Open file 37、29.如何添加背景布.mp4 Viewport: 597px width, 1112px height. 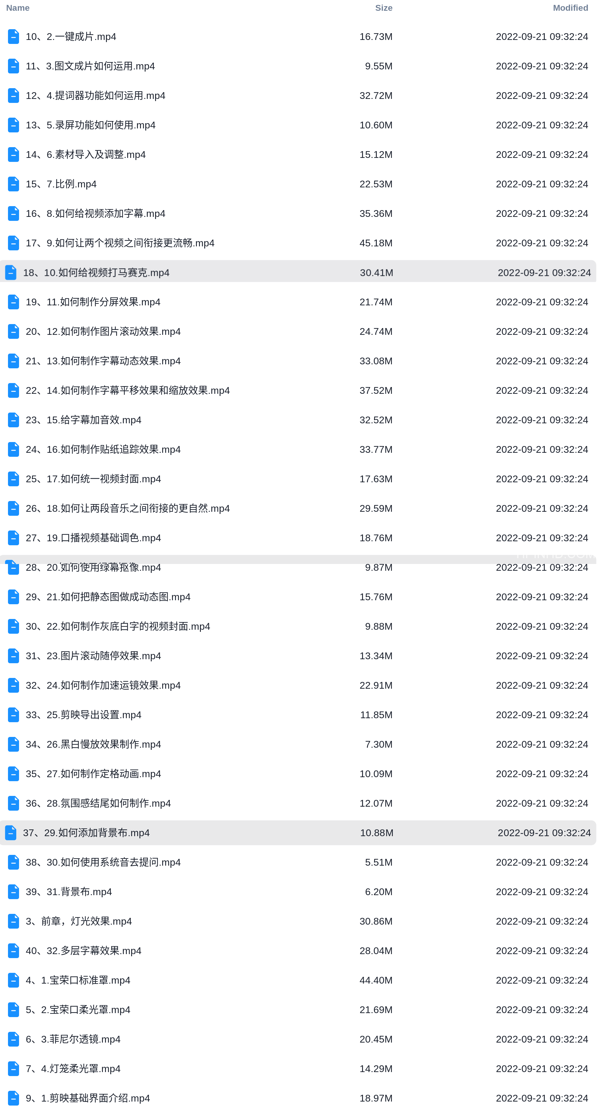coord(86,833)
